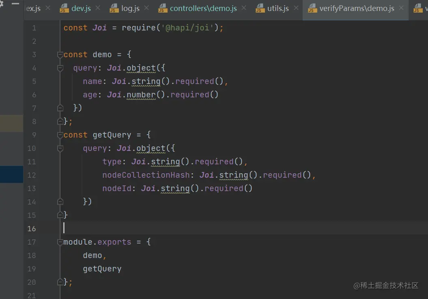428x299 pixels.
Task: Click the nodeId property on line 13
Action: [x=117, y=188]
